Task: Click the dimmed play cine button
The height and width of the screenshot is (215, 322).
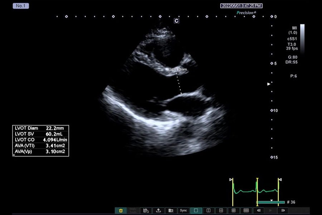Action: pos(270,210)
